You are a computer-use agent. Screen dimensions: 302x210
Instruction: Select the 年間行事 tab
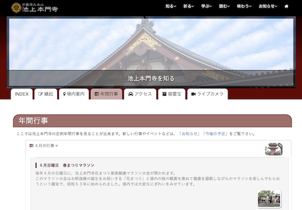(x=106, y=94)
